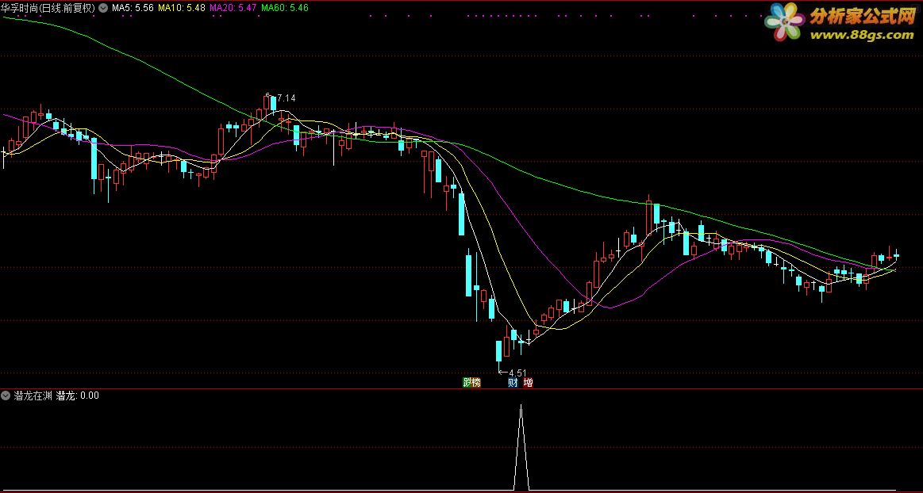Select the 华孚时尚(日线.前复权) chart title
Image resolution: width=923 pixels, height=493 pixels.
coord(49,8)
